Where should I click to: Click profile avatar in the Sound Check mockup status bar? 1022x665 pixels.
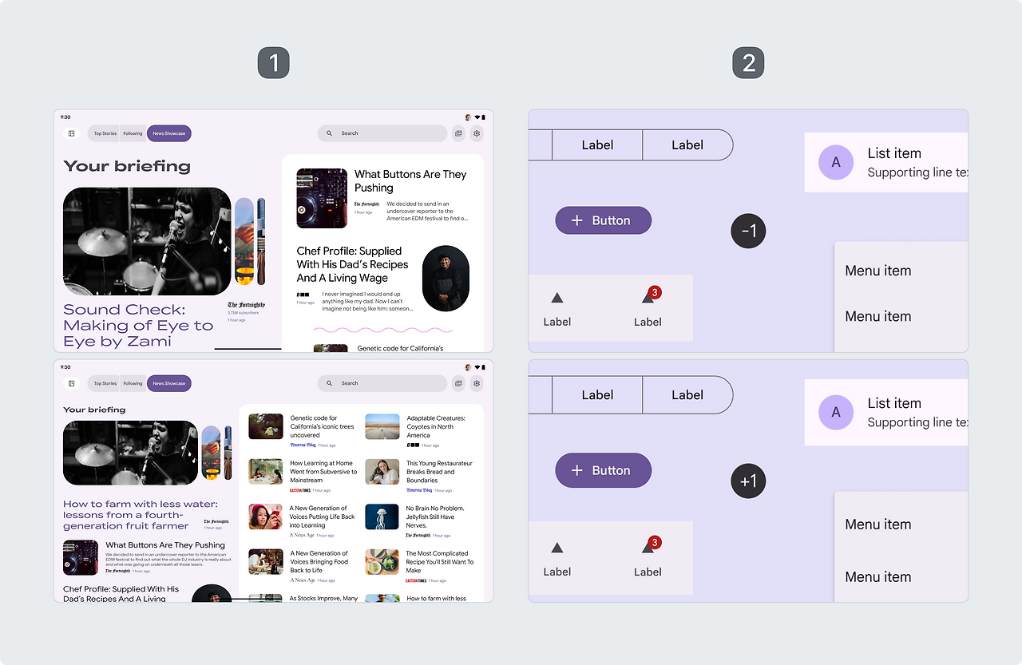[469, 117]
